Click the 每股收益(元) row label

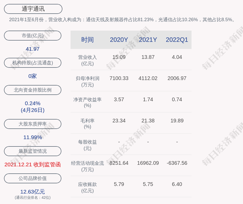(88, 145)
